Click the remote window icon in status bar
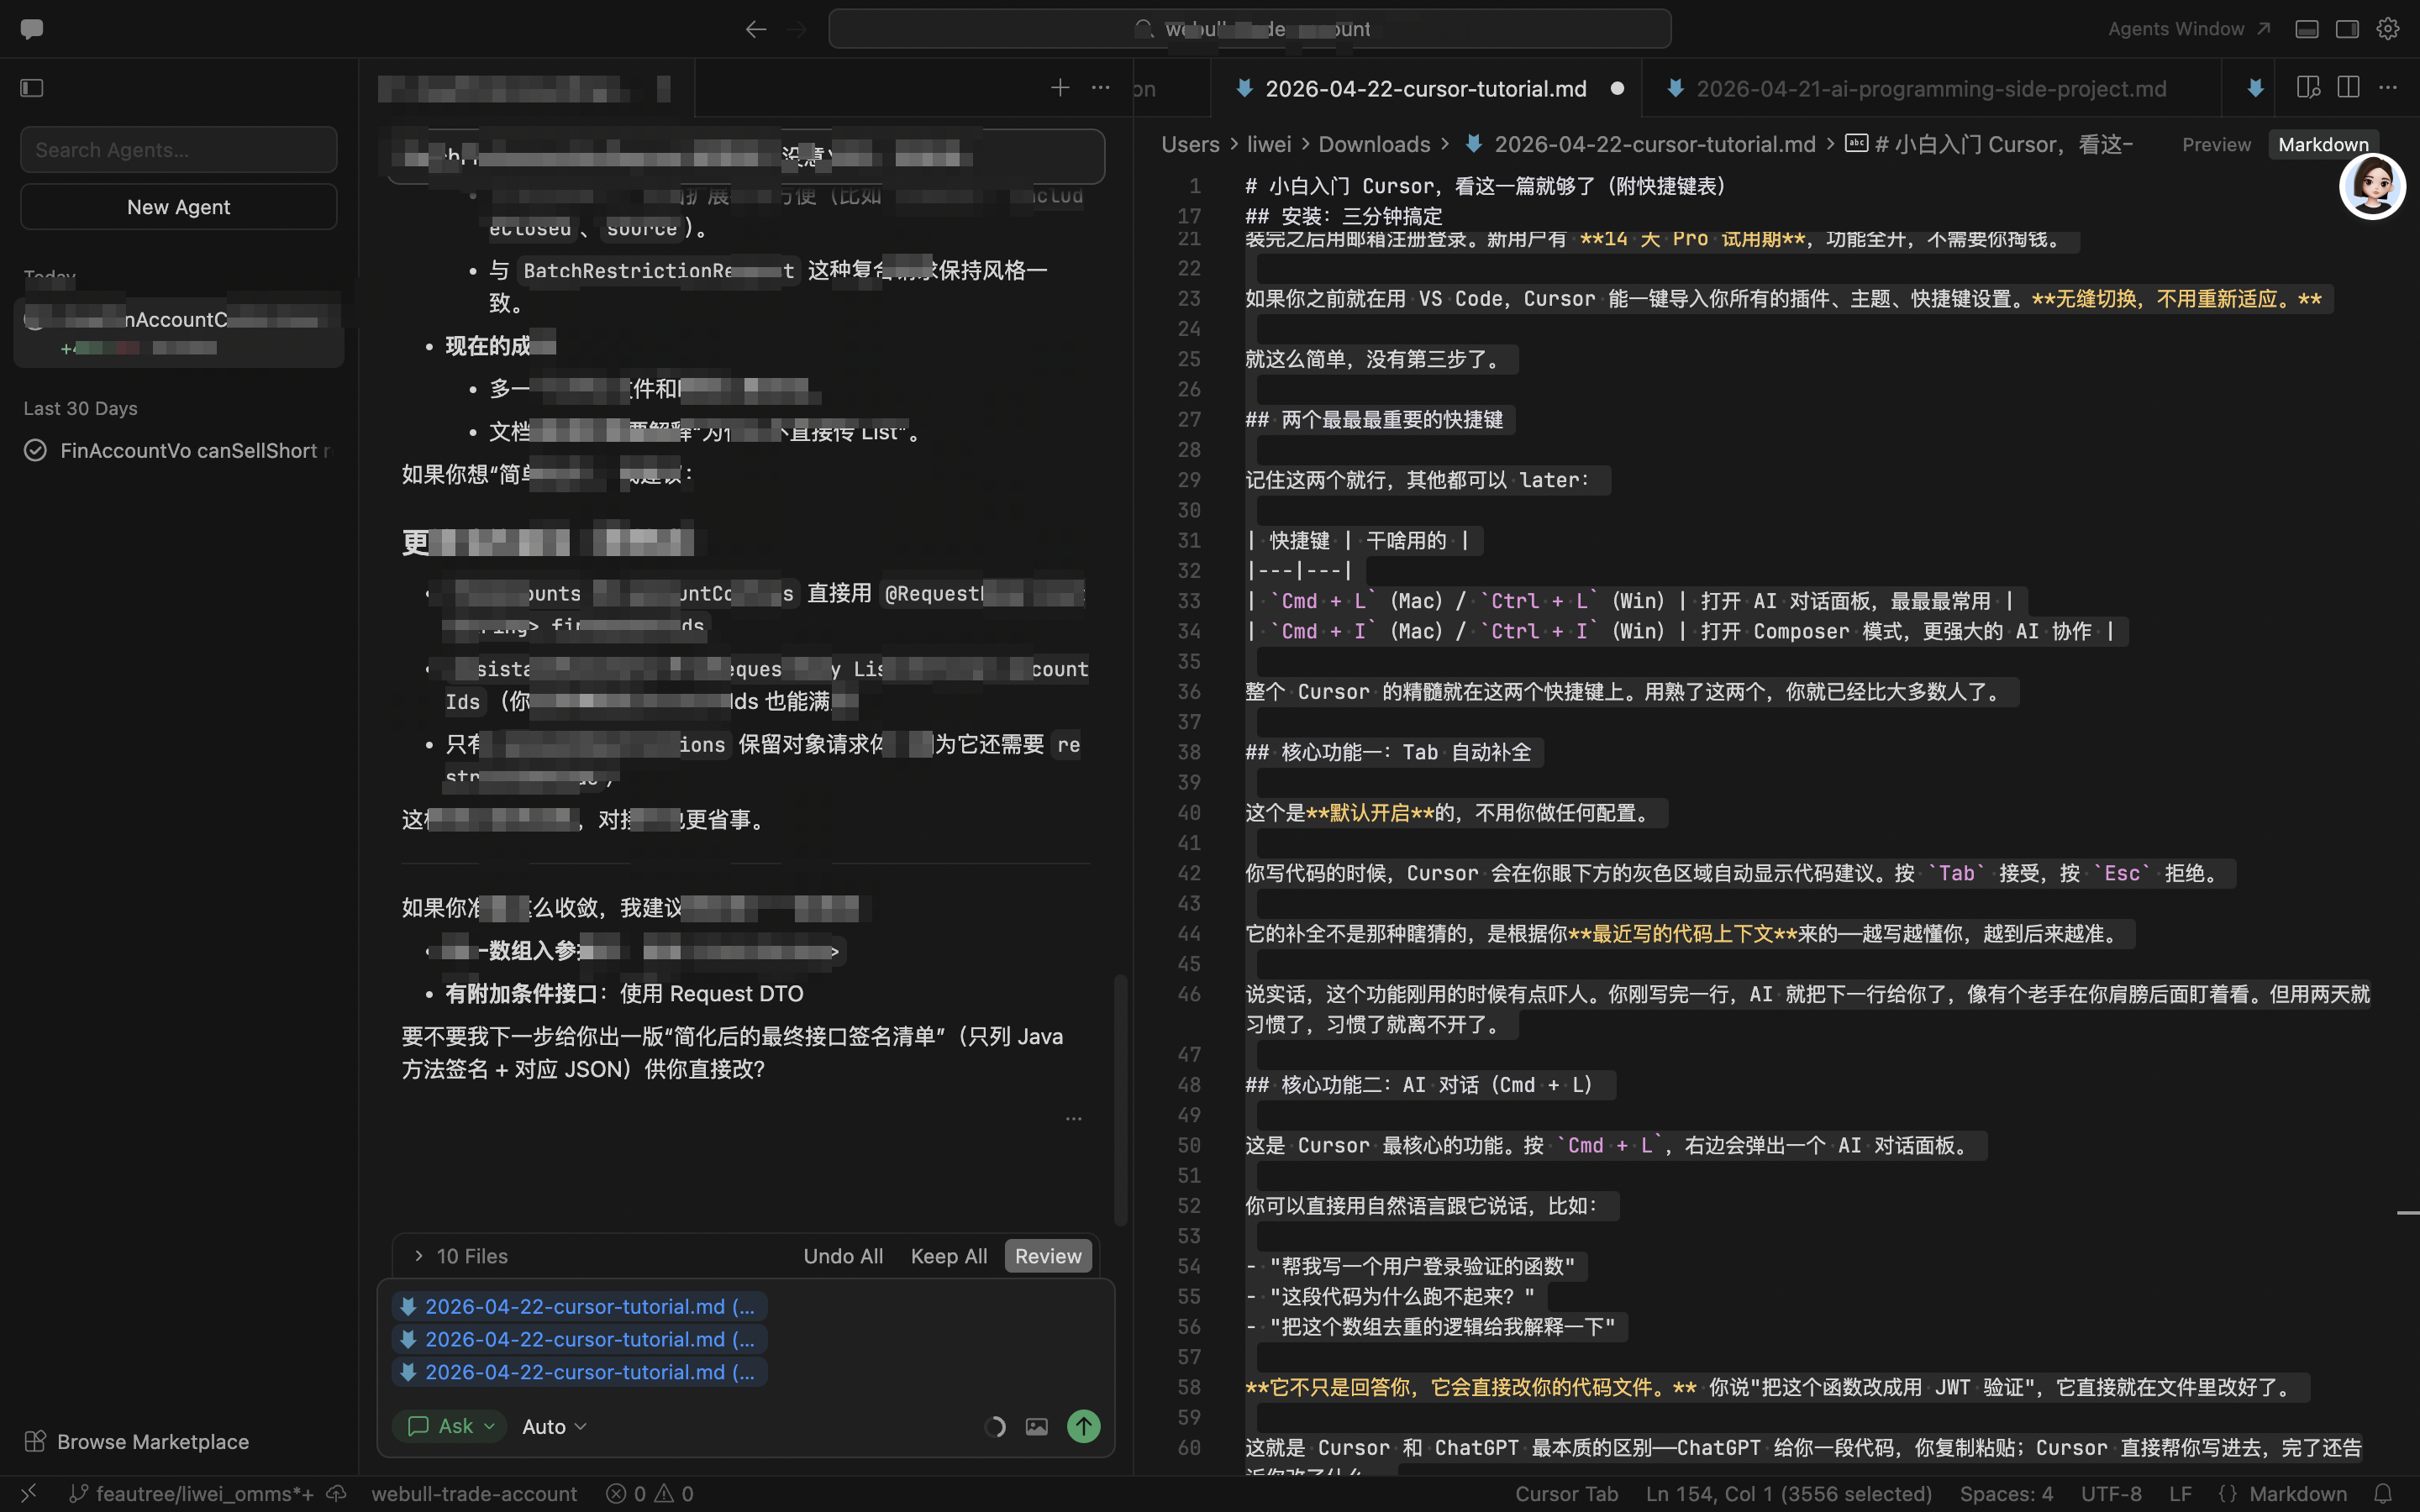This screenshot has height=1512, width=2420. 29,1494
